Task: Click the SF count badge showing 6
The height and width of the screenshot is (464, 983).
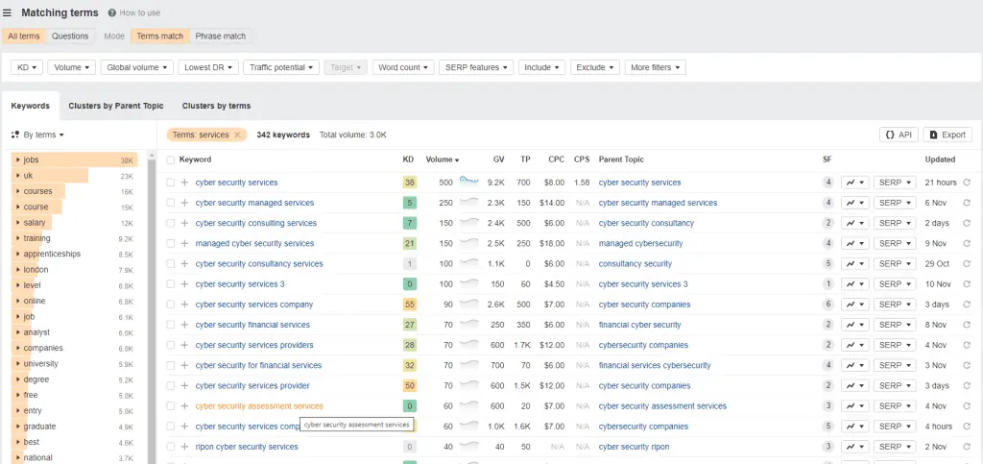Action: 828,305
